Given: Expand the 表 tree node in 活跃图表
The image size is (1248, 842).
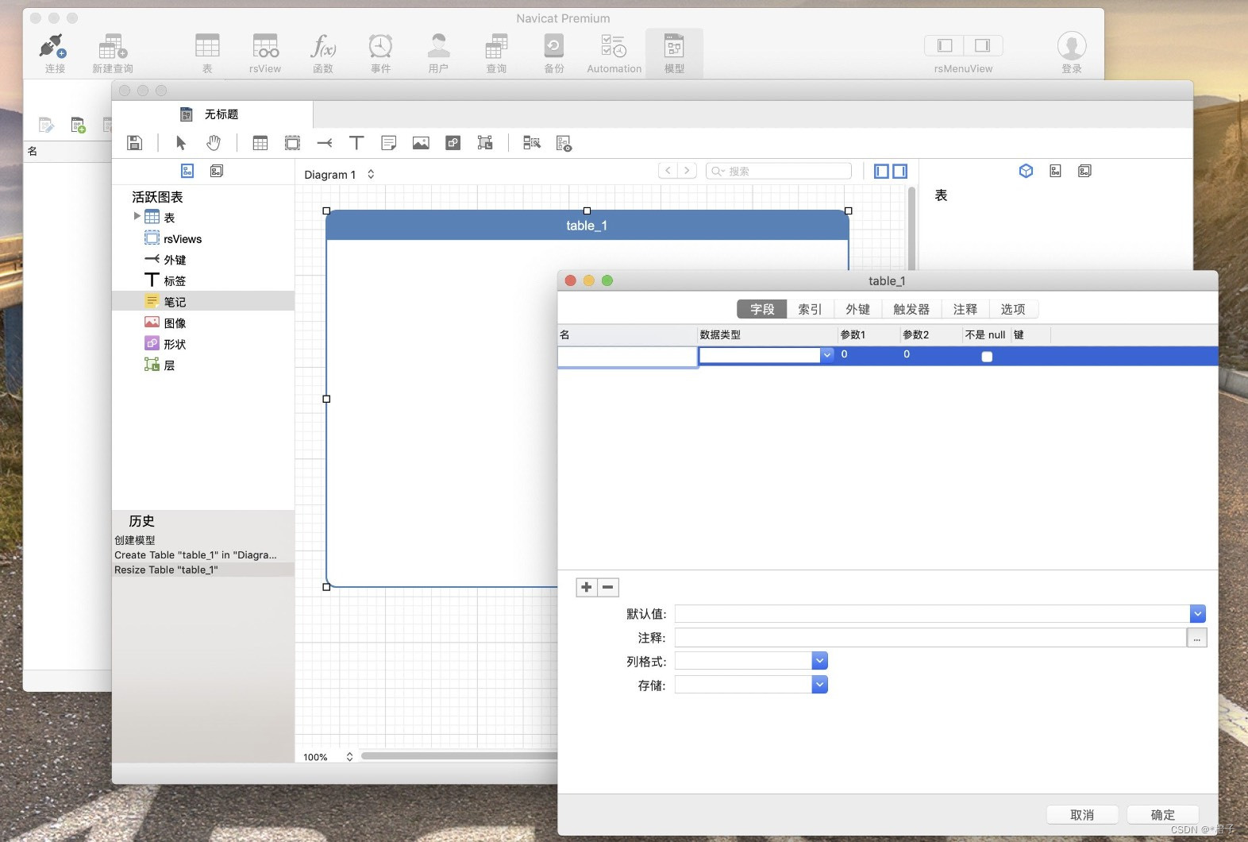Looking at the screenshot, I should [x=137, y=216].
